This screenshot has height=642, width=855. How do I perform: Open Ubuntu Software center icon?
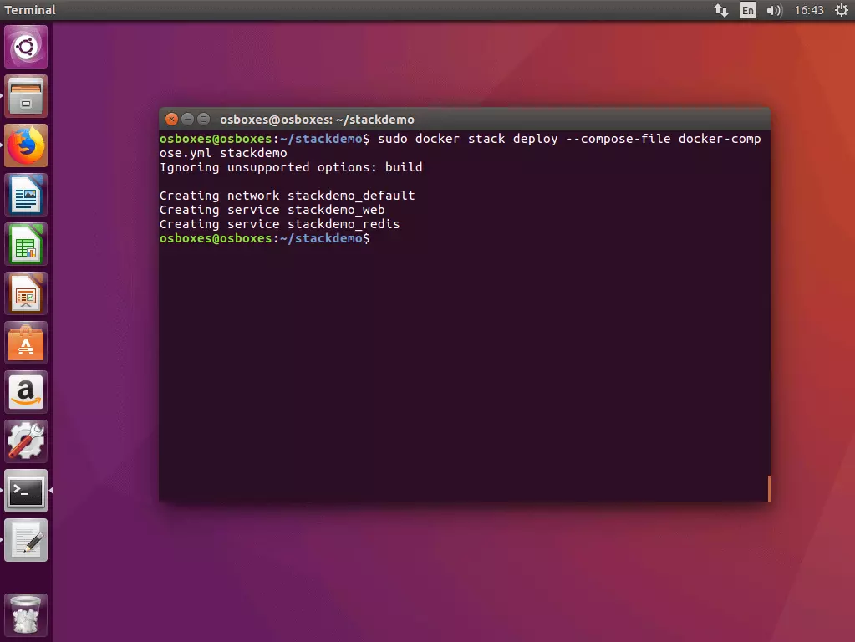click(26, 343)
